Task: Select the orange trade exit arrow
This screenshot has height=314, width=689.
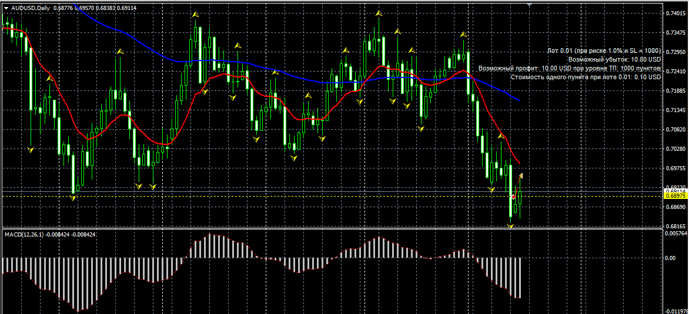Action: tap(521, 176)
